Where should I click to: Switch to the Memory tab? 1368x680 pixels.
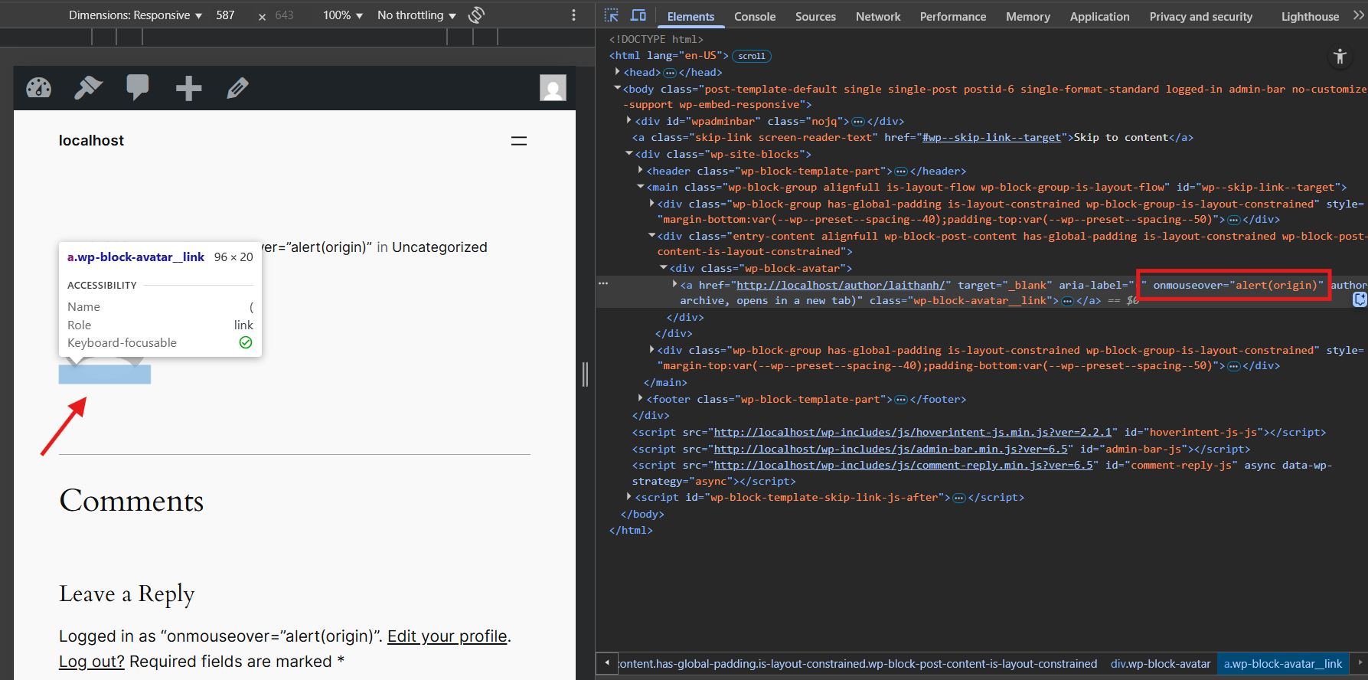click(1028, 16)
